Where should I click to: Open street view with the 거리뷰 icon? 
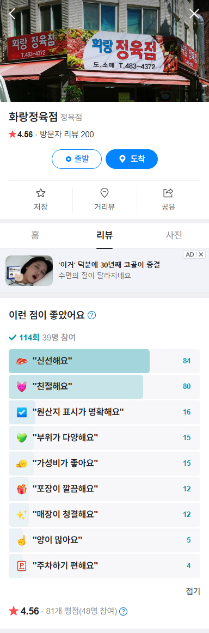pyautogui.click(x=104, y=200)
